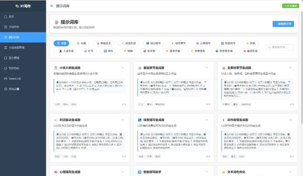Image resolution: width=303 pixels, height=176 pixels.
Task: Select the 全部 filter chip
Action: pyautogui.click(x=61, y=43)
